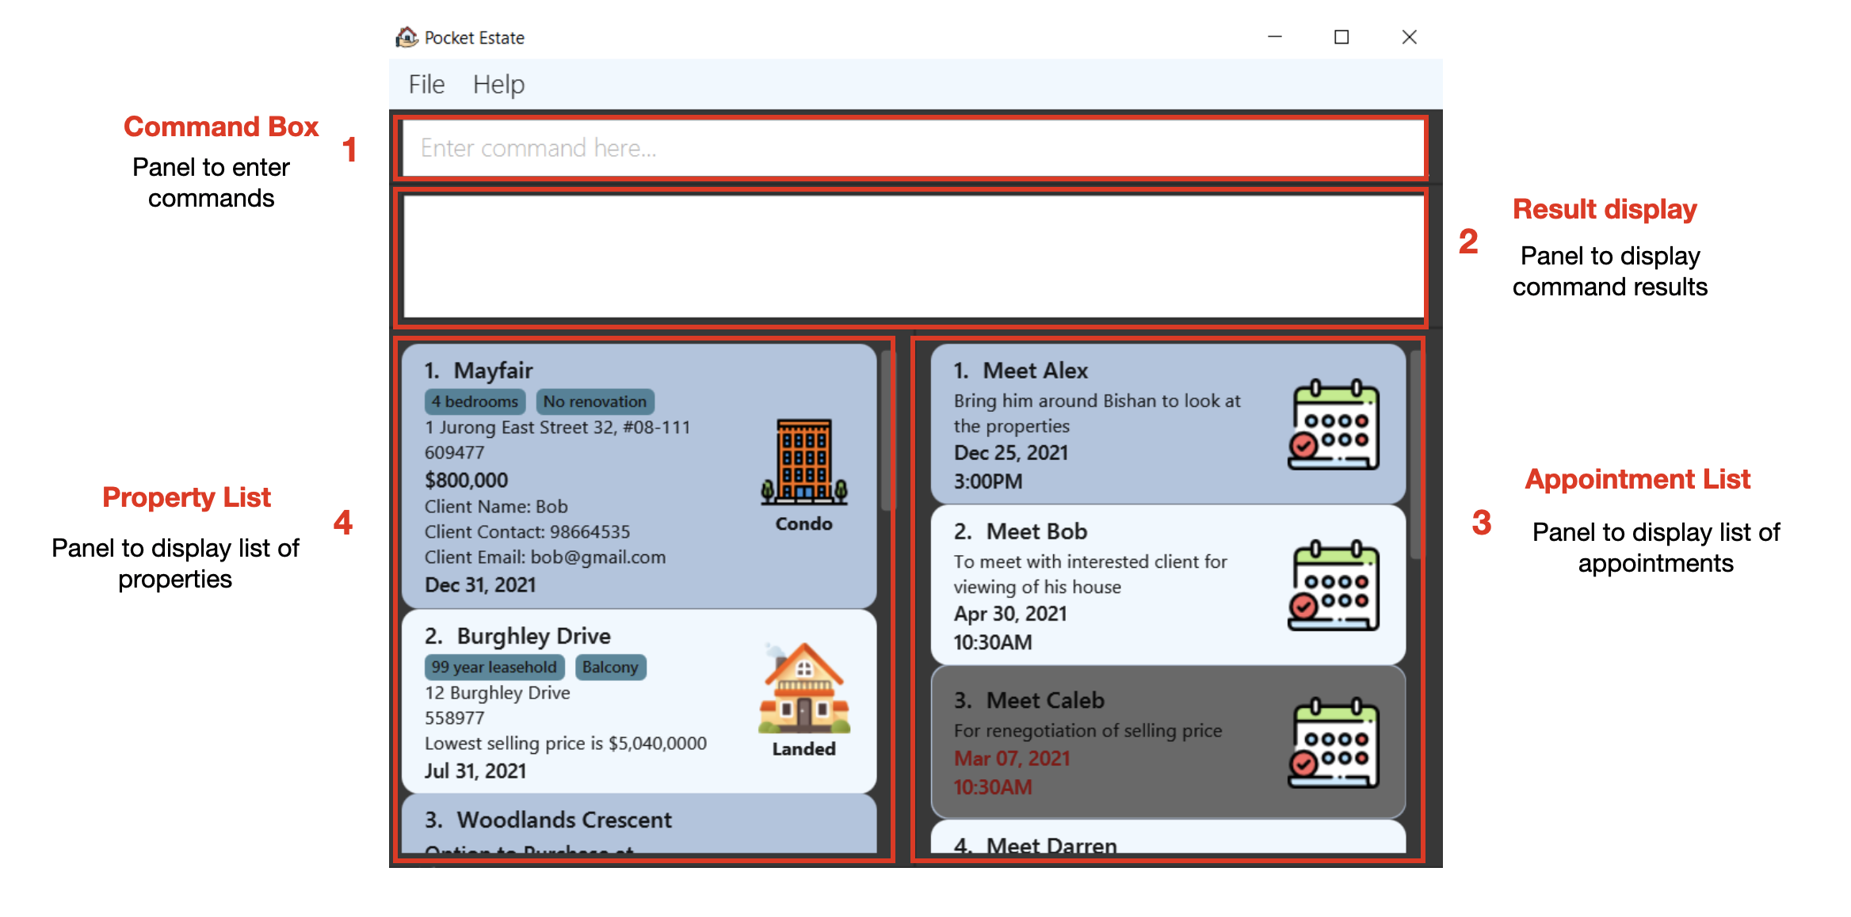The width and height of the screenshot is (1851, 917).
Task: Click the Condo label under building icon
Action: 803,523
